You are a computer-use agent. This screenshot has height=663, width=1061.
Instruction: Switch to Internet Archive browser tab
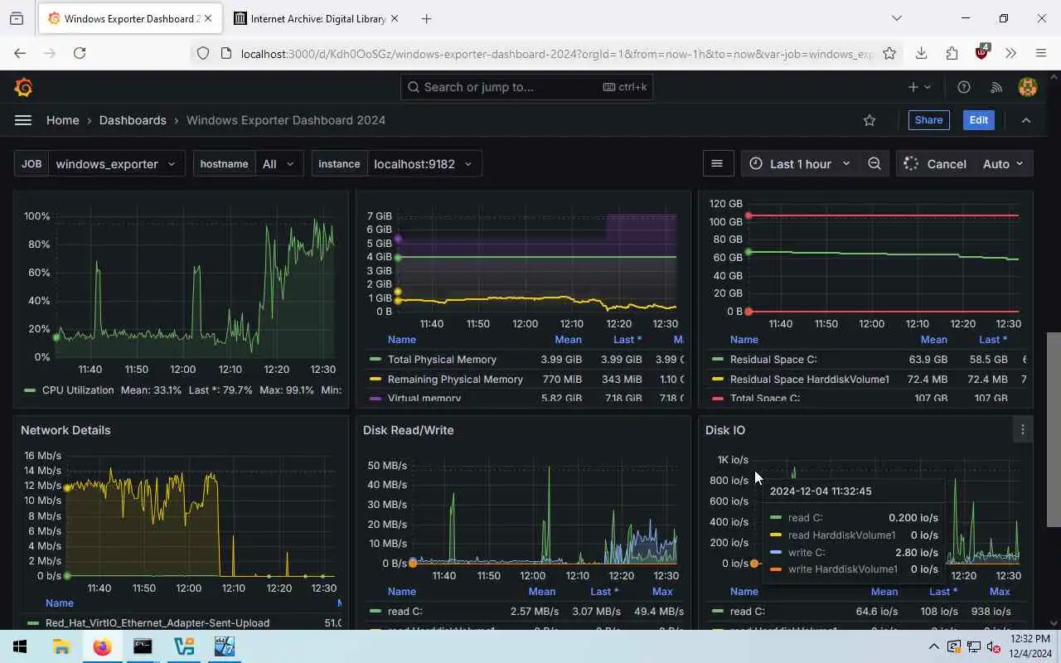coord(316,18)
